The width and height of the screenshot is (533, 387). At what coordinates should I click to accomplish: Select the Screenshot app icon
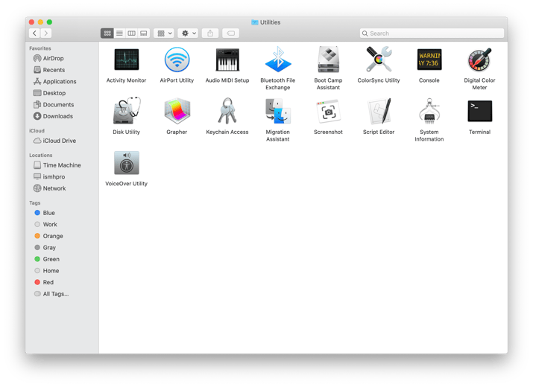coord(328,111)
